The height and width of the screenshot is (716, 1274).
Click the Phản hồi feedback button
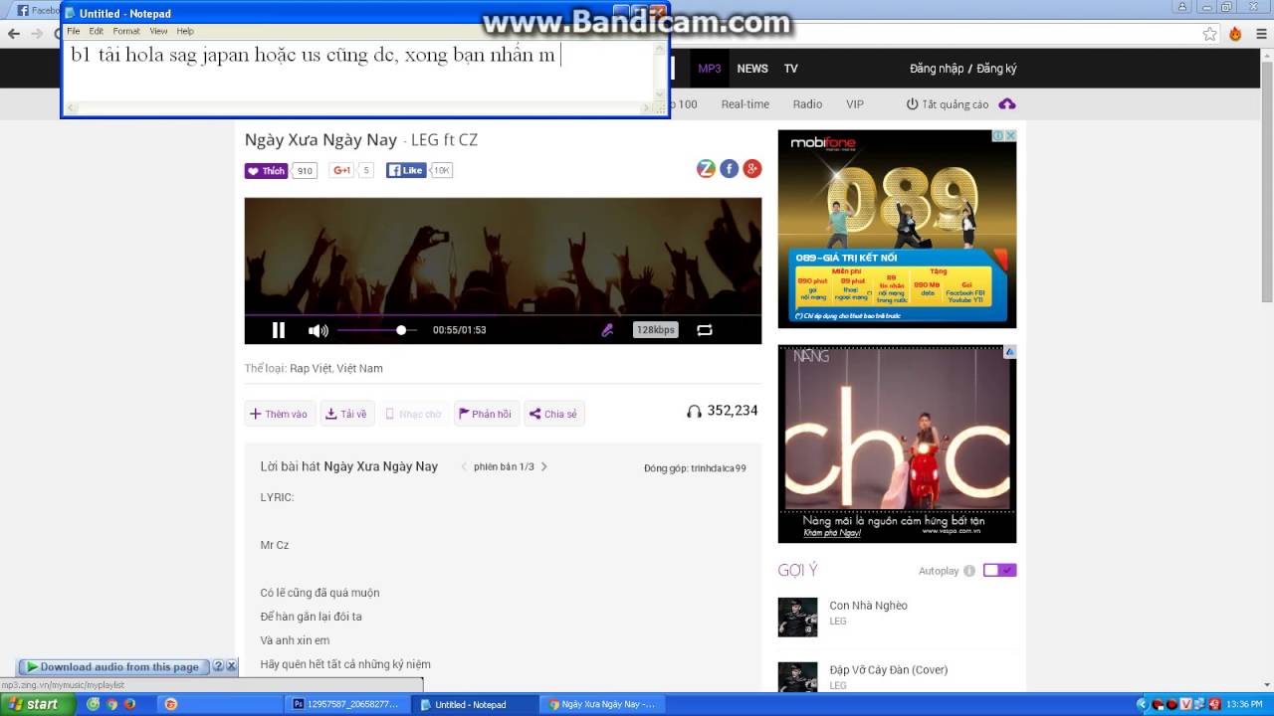click(x=486, y=414)
